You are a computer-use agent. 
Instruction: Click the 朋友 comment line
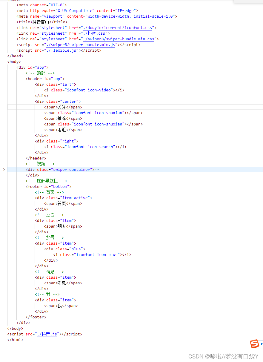[x=49, y=215]
